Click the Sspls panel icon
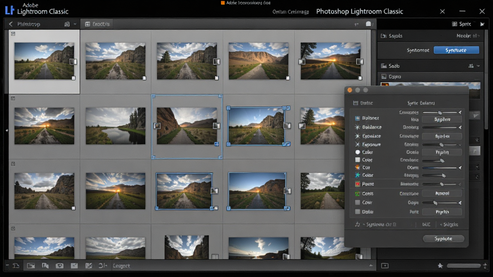 tap(384, 36)
